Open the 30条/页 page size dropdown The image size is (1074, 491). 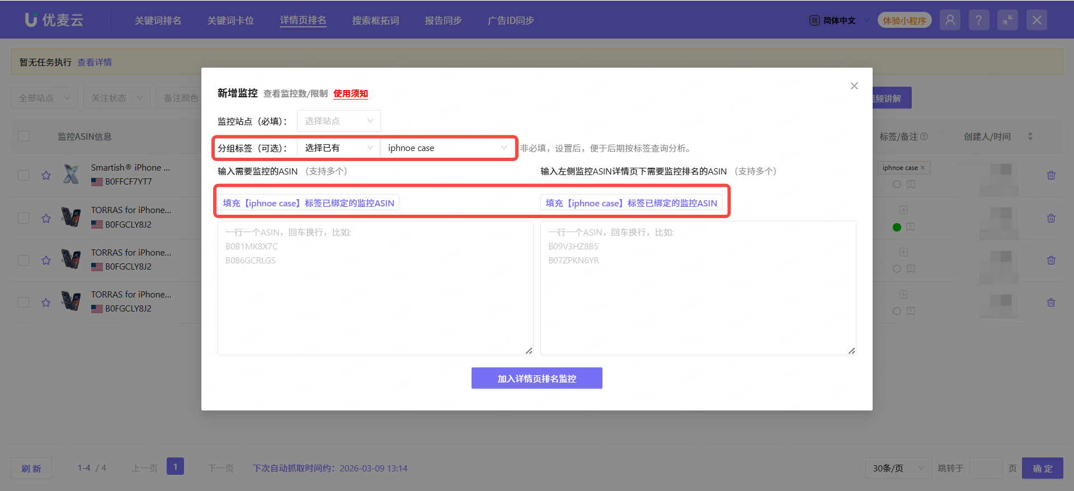pyautogui.click(x=898, y=468)
